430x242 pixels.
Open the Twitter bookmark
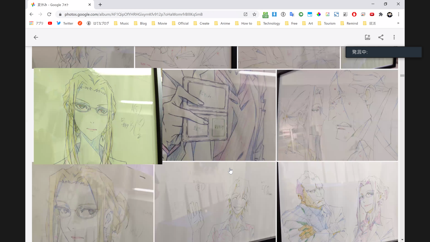click(x=65, y=23)
